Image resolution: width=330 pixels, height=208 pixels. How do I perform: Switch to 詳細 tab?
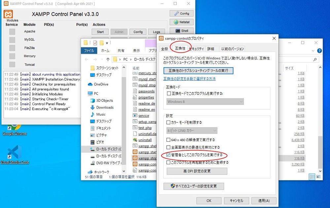point(211,49)
